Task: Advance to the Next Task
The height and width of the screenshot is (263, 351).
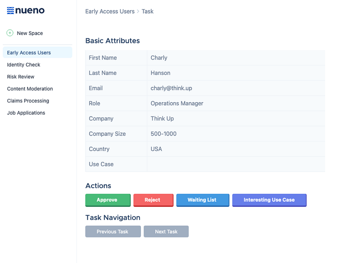Action: tap(166, 231)
